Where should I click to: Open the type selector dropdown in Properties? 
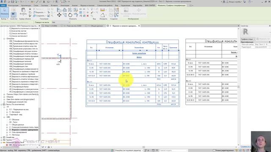click(x=248, y=39)
